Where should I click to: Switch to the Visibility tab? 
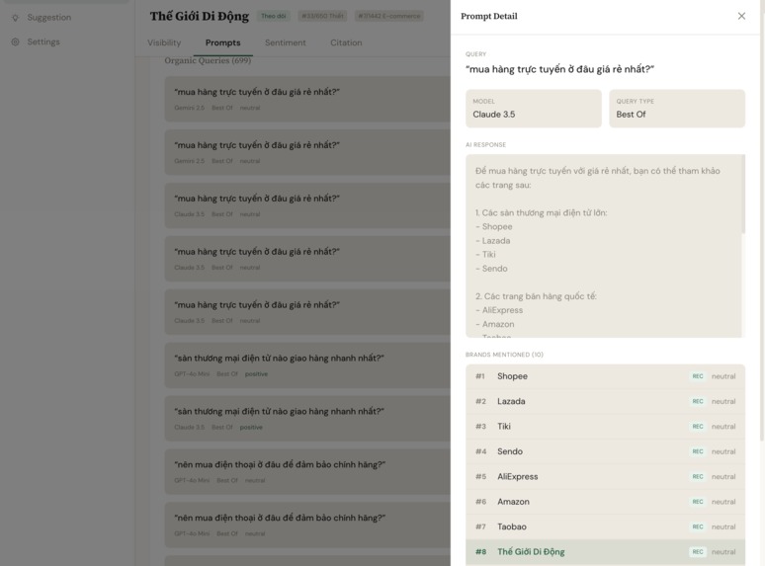pos(164,42)
